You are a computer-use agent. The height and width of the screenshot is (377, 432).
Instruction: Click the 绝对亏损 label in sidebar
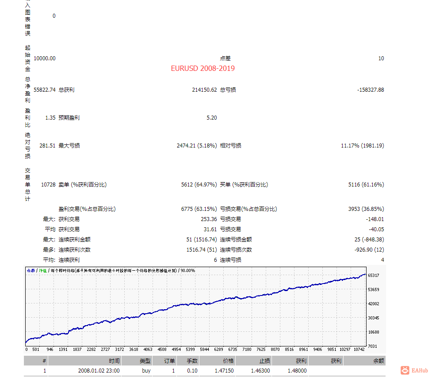click(27, 145)
